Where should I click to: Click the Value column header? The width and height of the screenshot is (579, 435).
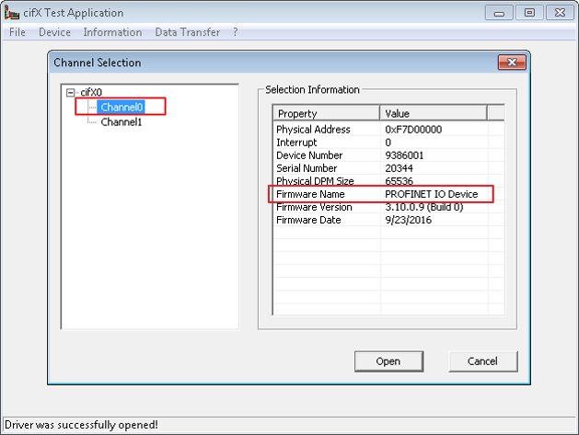[434, 113]
